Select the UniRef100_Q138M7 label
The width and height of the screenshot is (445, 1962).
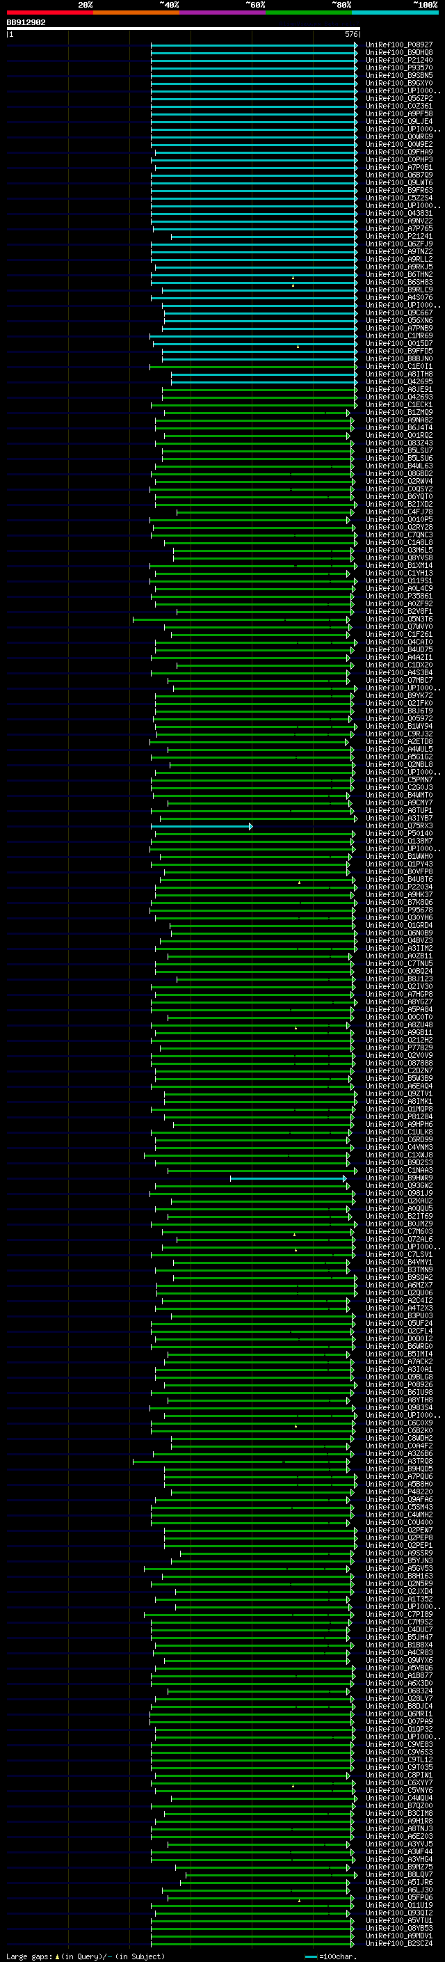[x=398, y=841]
